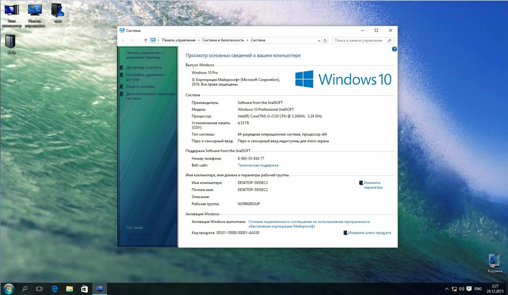Open Task View from the taskbar
508x295 pixels.
pos(39,289)
